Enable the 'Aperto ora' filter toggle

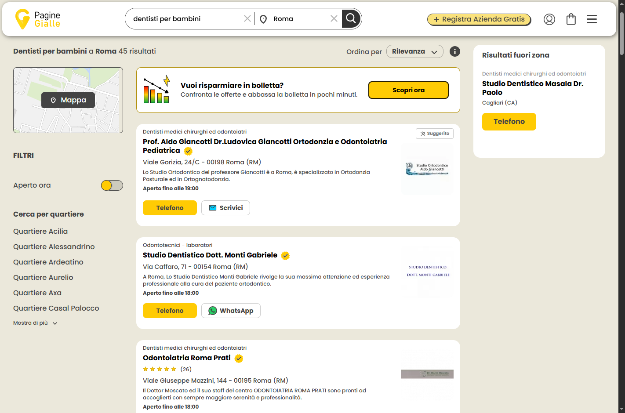112,185
